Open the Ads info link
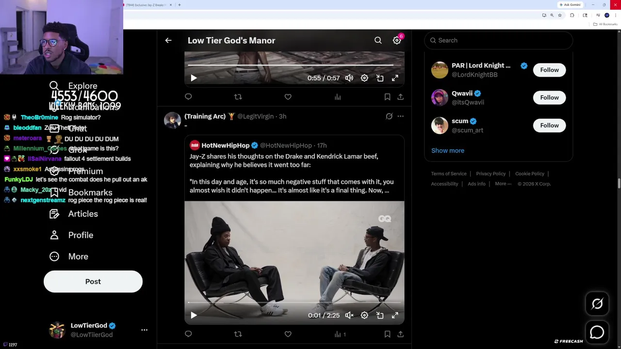The image size is (621, 349). [476, 184]
